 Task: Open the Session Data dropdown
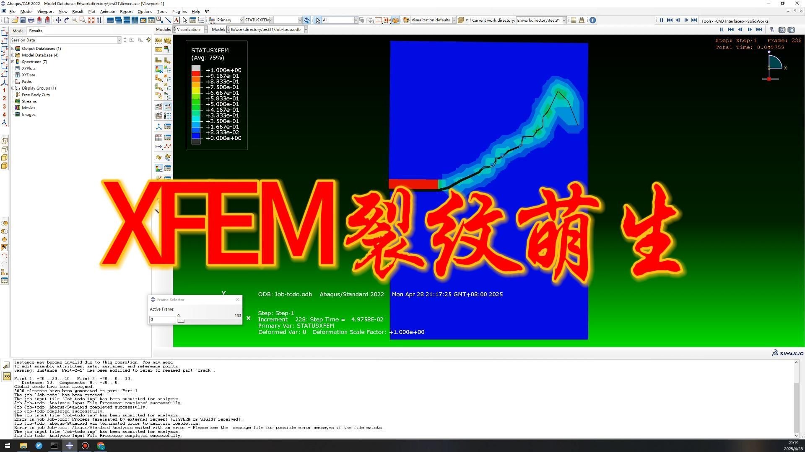(119, 40)
